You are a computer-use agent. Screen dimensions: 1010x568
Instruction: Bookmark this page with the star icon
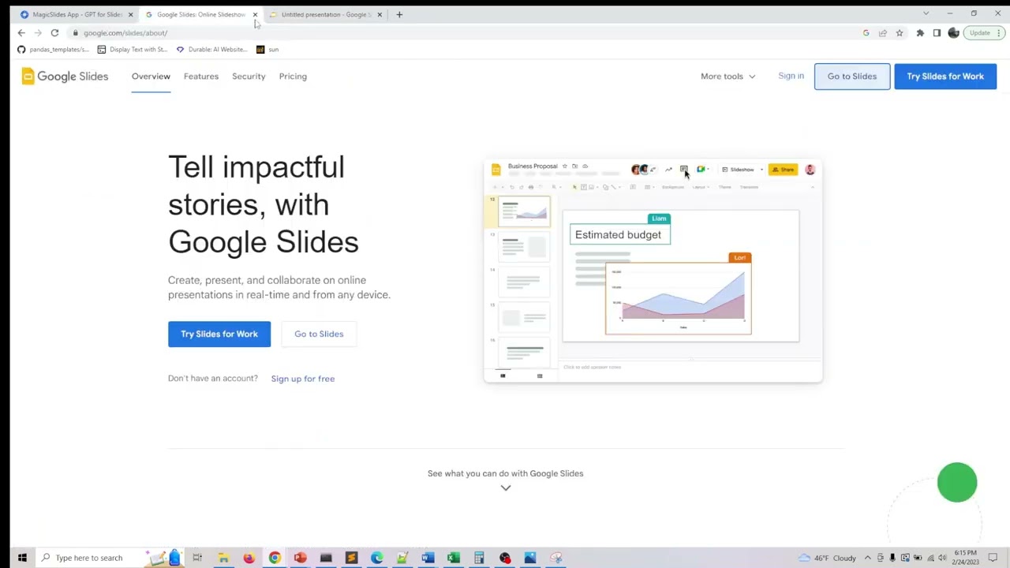(900, 33)
